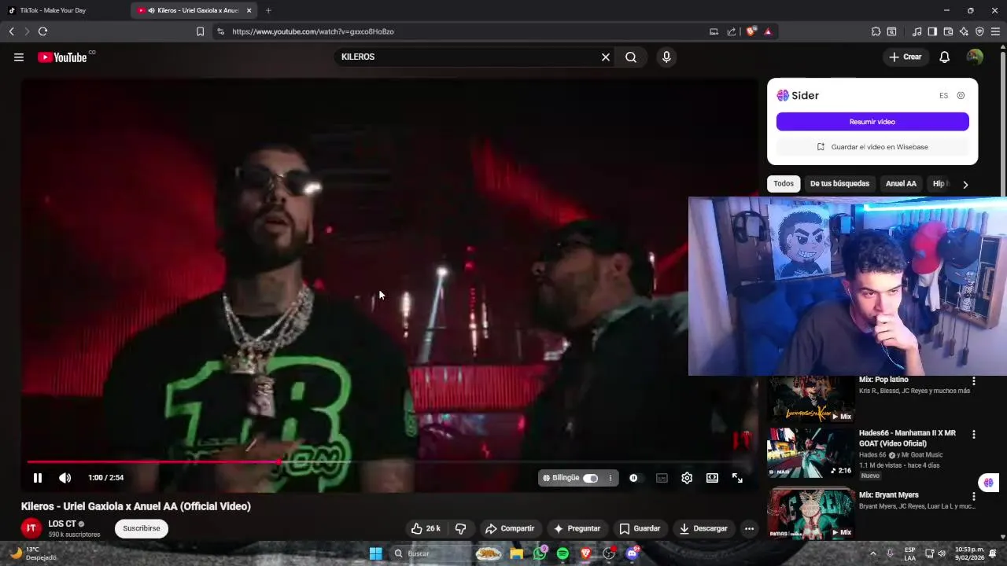1007x566 pixels.
Task: Open a new browser tab with plus
Action: click(x=268, y=10)
